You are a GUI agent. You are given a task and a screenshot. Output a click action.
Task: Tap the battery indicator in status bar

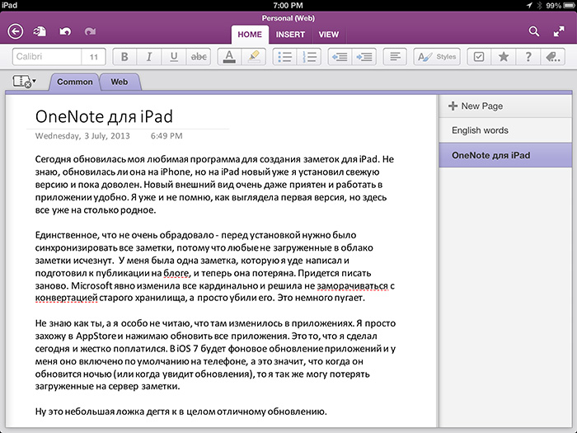569,5
